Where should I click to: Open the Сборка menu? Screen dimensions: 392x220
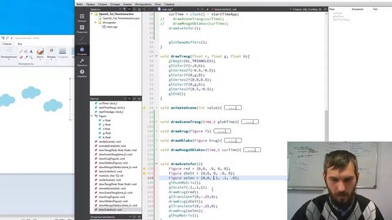tap(102, 4)
